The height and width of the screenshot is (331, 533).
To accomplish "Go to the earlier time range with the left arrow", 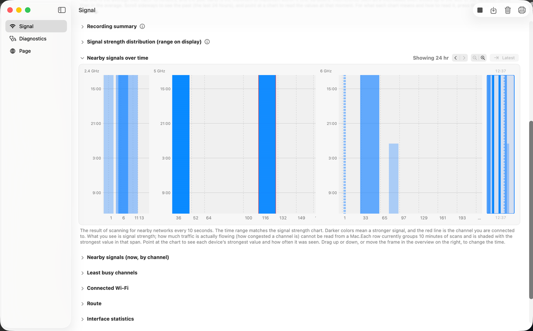I will [x=456, y=58].
